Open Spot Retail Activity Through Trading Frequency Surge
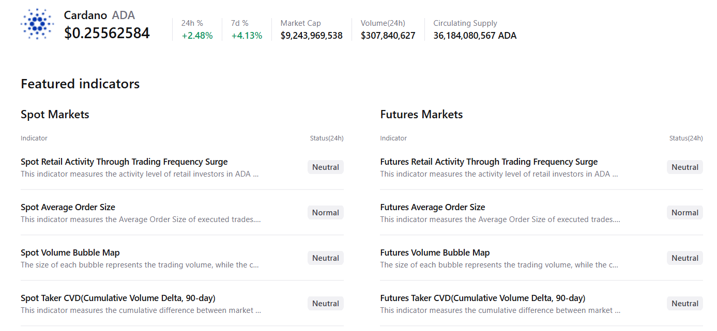The width and height of the screenshot is (717, 331). click(124, 162)
